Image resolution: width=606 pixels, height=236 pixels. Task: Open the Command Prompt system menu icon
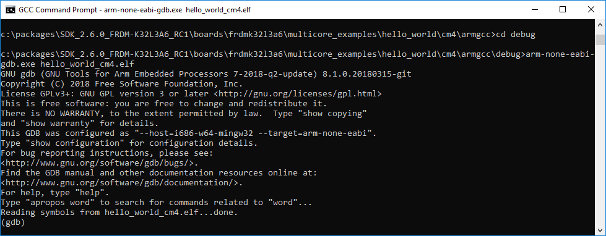[11, 10]
